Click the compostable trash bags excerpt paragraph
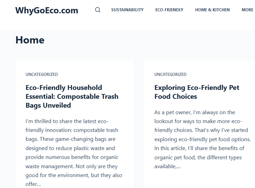Screen dimensions: 255x188 (x=74, y=152)
